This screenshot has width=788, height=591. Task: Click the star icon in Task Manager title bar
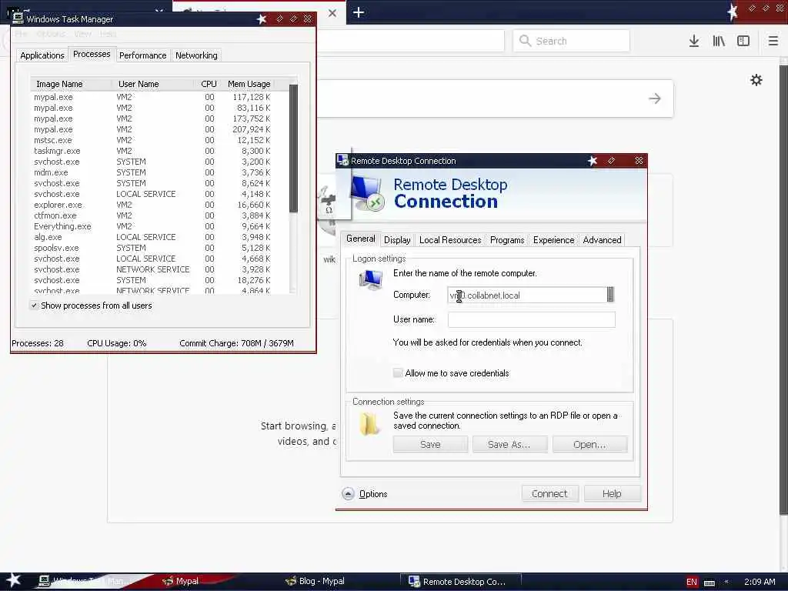[x=262, y=19]
